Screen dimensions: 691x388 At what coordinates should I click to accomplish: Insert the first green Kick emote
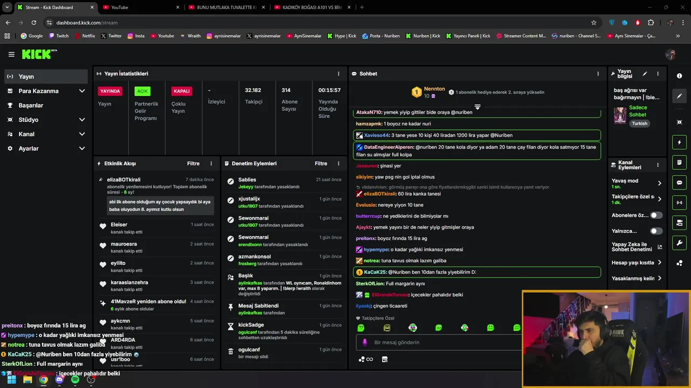click(x=361, y=328)
